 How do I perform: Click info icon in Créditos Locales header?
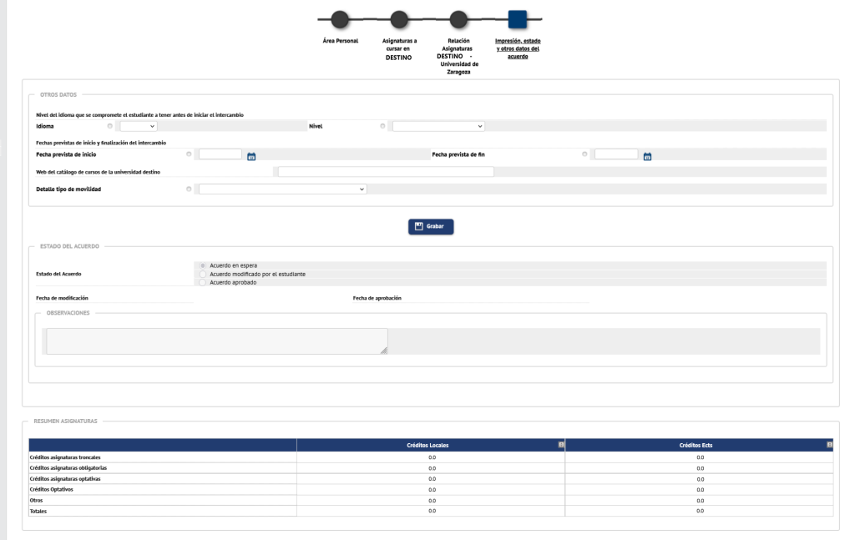coord(561,446)
